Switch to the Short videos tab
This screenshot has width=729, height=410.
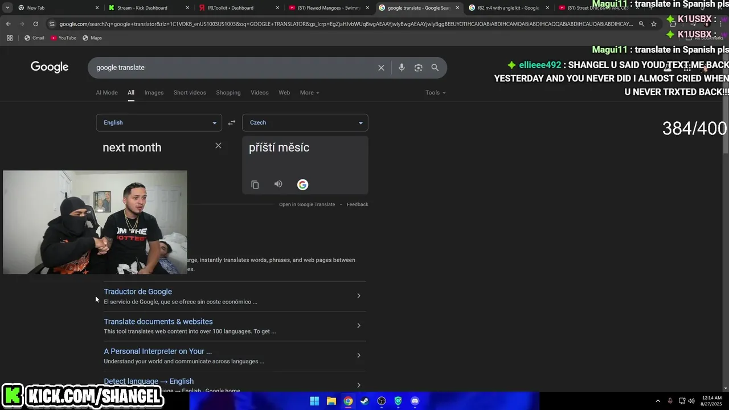pyautogui.click(x=190, y=93)
